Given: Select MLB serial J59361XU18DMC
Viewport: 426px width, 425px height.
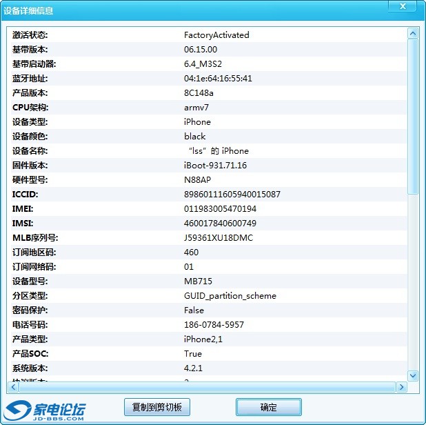Looking at the screenshot, I should [219, 238].
